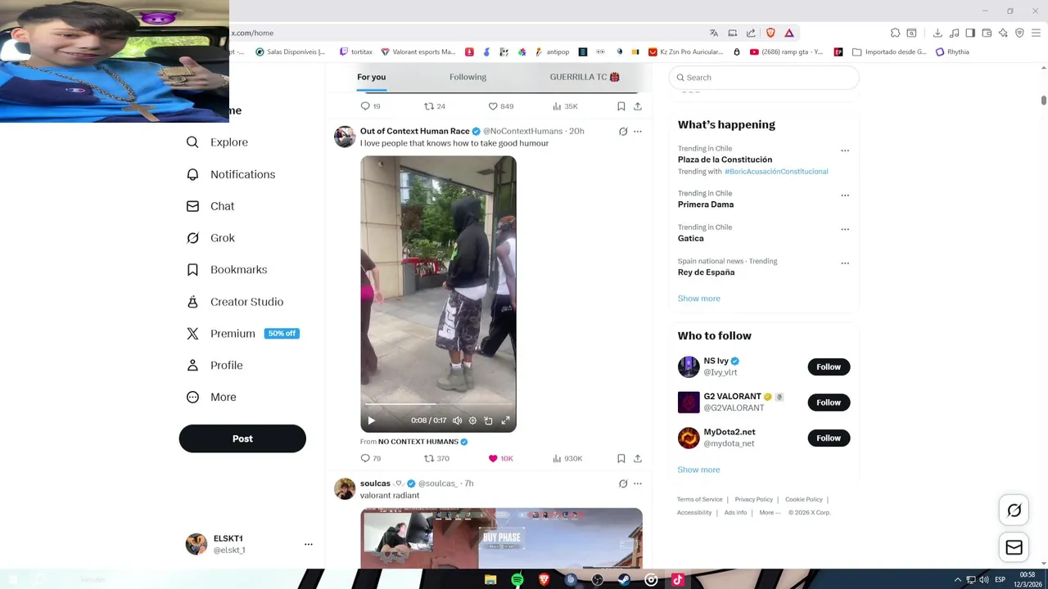Seek on the video progress bar
The image size is (1048, 589).
click(x=438, y=404)
